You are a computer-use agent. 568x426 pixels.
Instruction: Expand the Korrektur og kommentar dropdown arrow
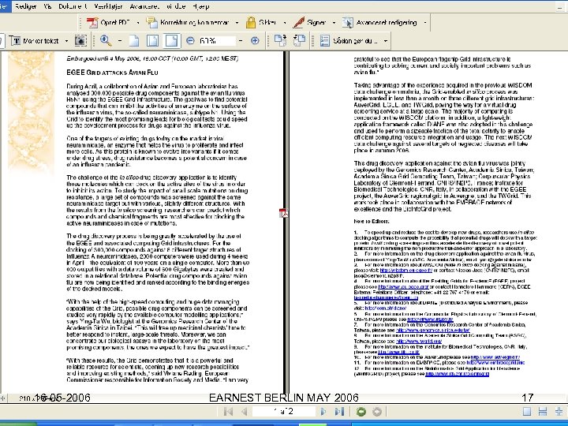(237, 23)
